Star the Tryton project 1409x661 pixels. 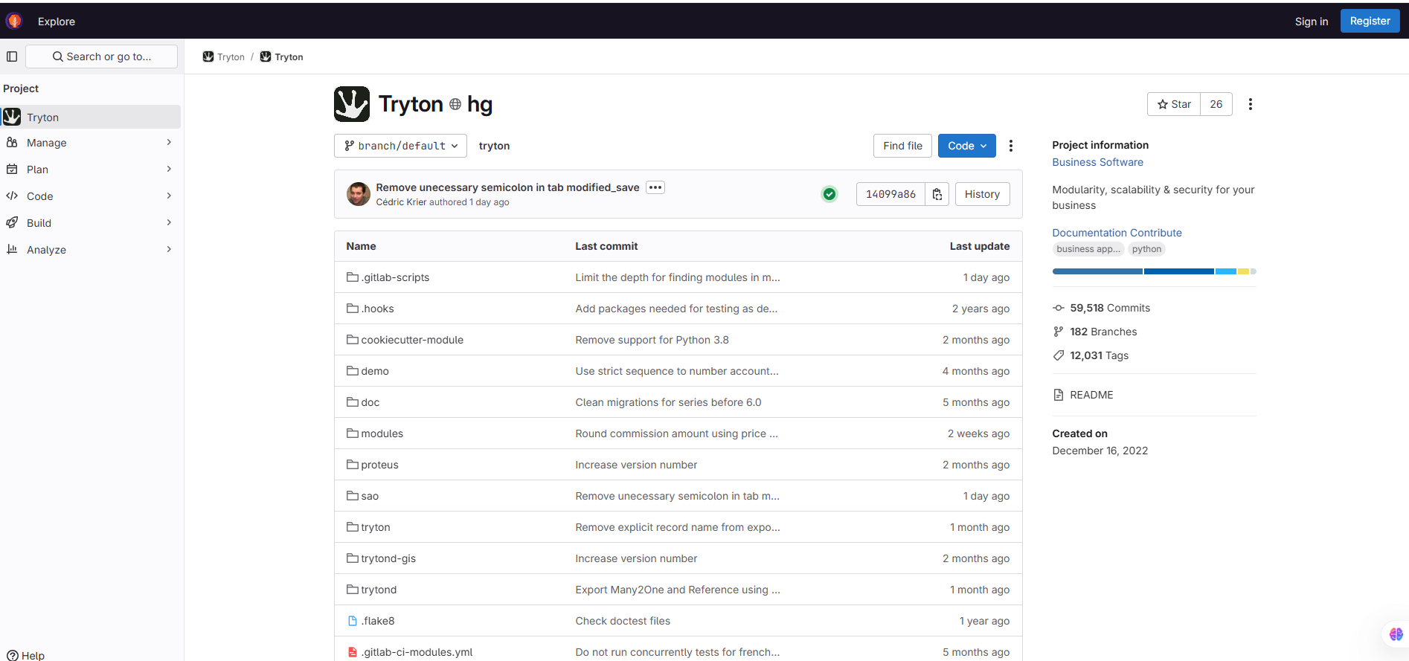coord(1174,104)
